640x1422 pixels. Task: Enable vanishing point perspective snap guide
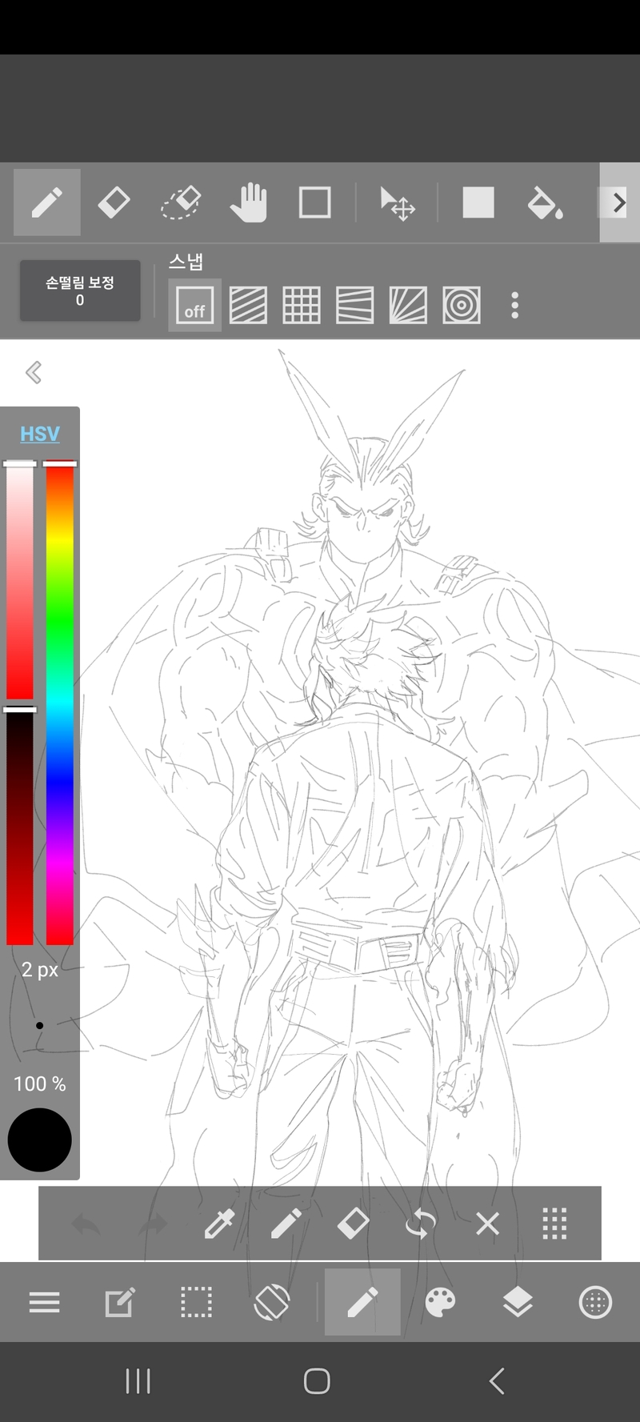click(355, 305)
